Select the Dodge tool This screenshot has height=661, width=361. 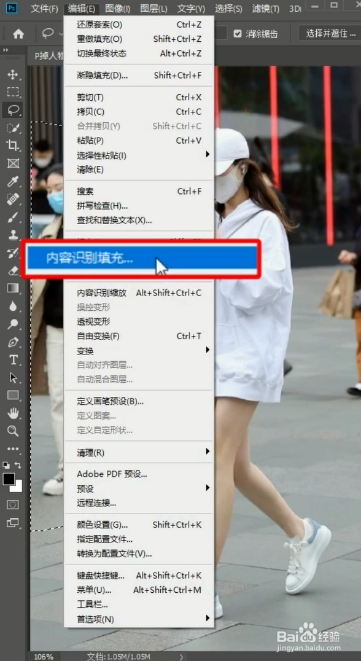point(13,324)
